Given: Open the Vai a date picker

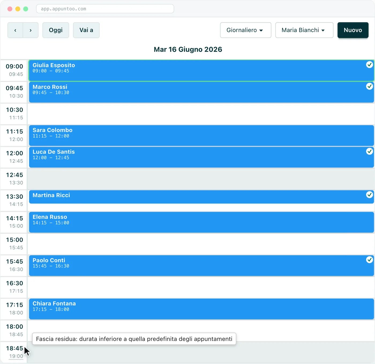Looking at the screenshot, I should point(86,30).
